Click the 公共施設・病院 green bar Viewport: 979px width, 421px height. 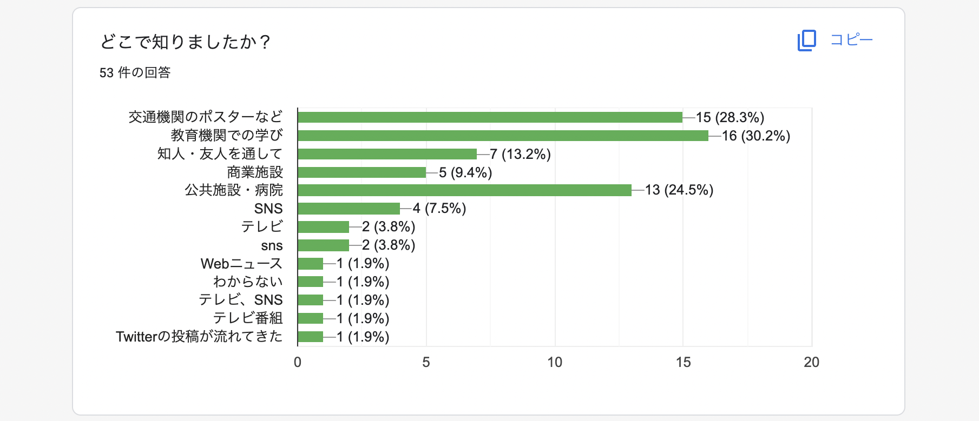coord(464,190)
